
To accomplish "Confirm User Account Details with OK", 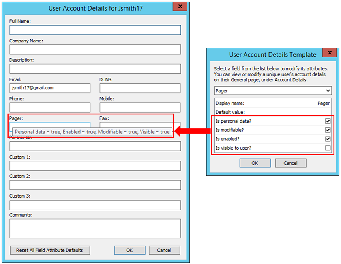I will click(x=129, y=250).
